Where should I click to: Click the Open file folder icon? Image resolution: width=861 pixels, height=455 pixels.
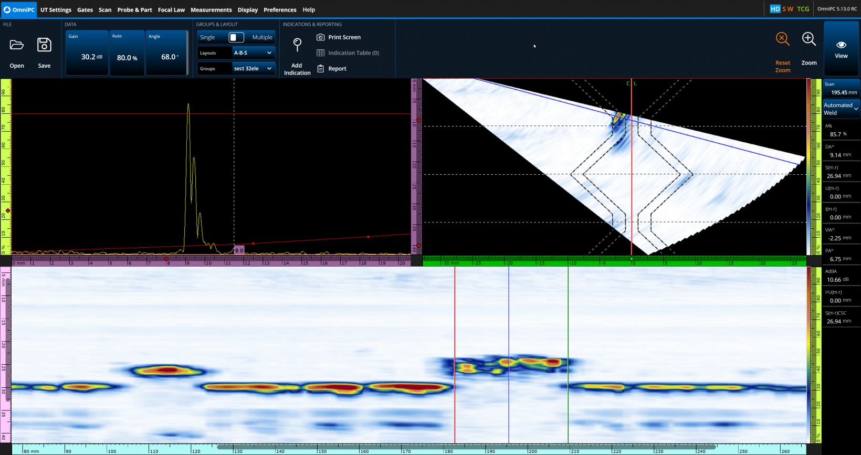coord(17,45)
